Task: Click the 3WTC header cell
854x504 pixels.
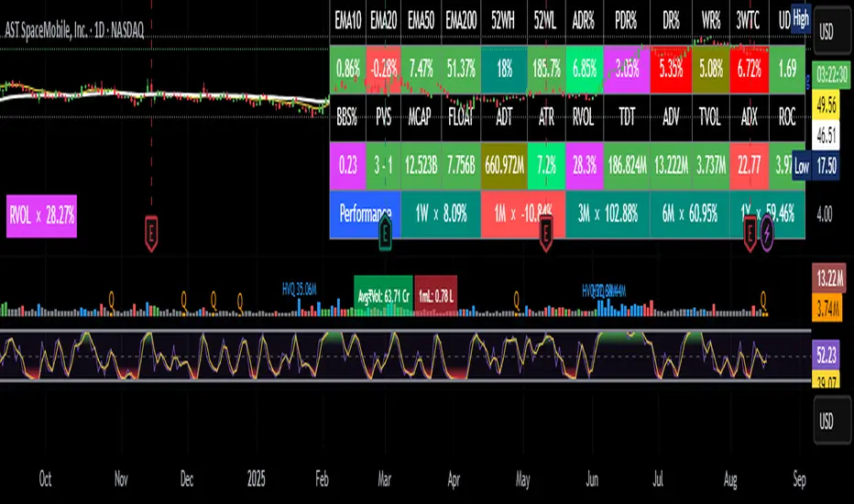Action: tap(749, 22)
